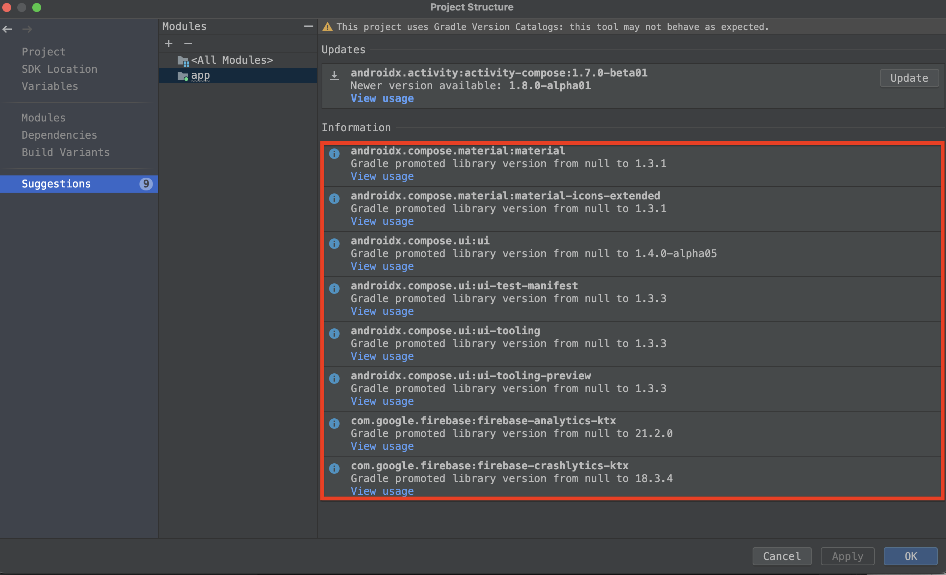Add a new module with the plus icon

click(x=168, y=43)
